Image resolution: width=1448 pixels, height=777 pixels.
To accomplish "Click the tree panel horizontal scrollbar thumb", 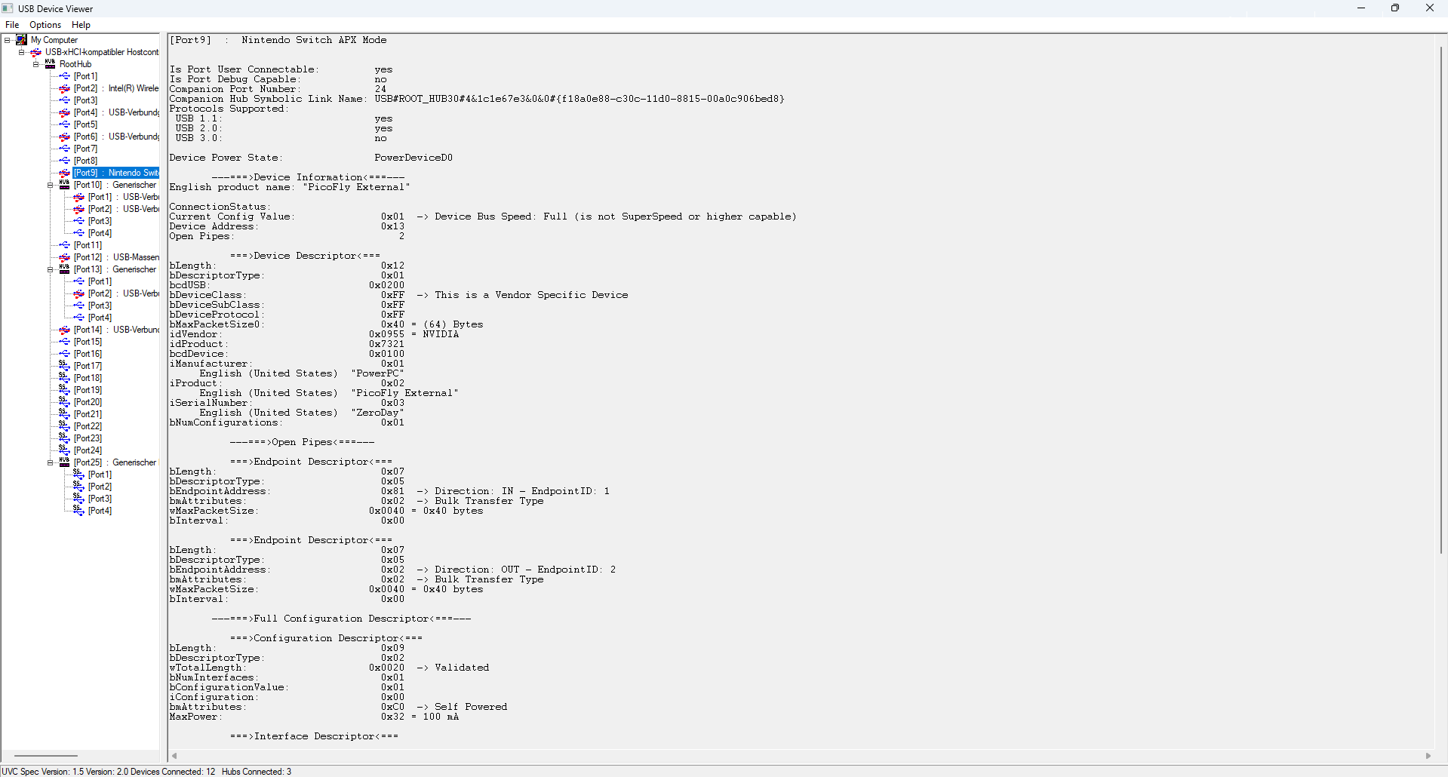I will click(x=46, y=756).
